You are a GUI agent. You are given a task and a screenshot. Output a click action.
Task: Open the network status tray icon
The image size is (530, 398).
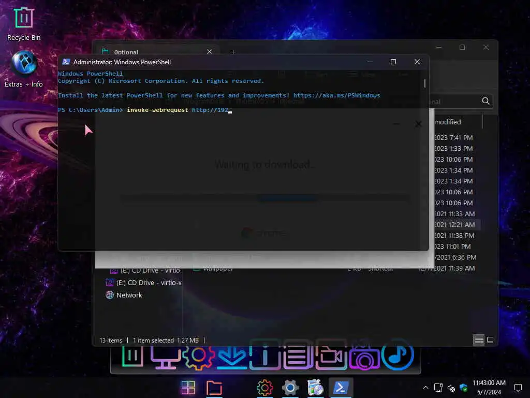438,388
